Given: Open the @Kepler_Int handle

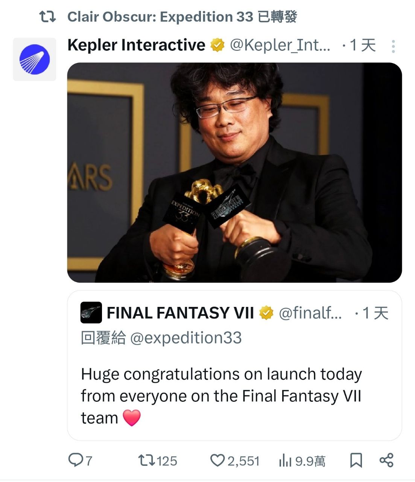Looking at the screenshot, I should pyautogui.click(x=280, y=46).
